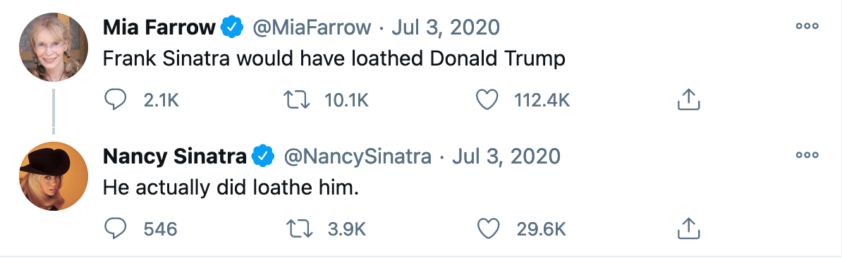Open the @NancySinatra handle link
842x258 pixels.
pyautogui.click(x=357, y=156)
